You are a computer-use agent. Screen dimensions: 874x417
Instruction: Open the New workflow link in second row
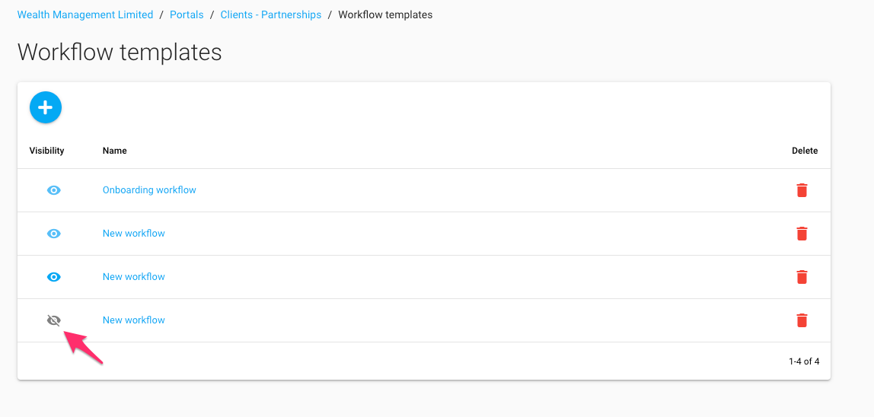click(134, 234)
